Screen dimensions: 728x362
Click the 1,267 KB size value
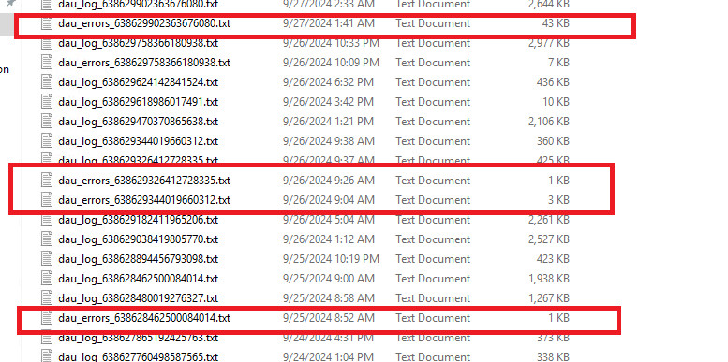coord(549,298)
